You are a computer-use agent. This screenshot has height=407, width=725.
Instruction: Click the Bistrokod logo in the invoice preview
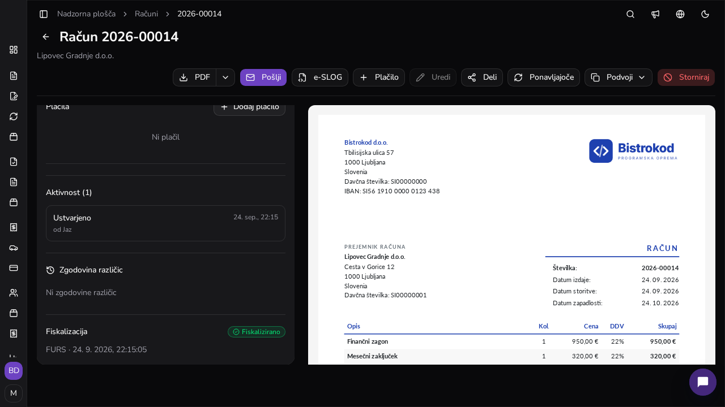tap(633, 151)
